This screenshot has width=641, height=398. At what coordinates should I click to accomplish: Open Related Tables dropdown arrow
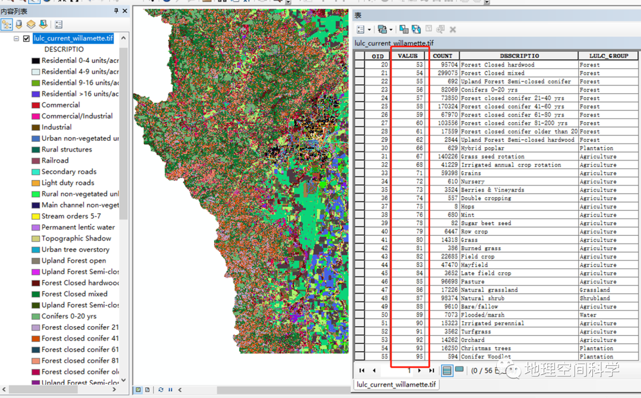point(391,30)
